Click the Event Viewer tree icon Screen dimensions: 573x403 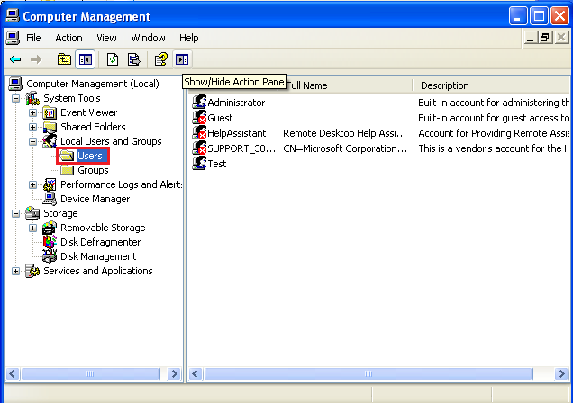[50, 112]
